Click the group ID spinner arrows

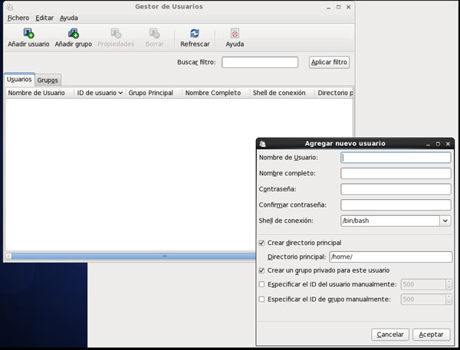pyautogui.click(x=449, y=299)
